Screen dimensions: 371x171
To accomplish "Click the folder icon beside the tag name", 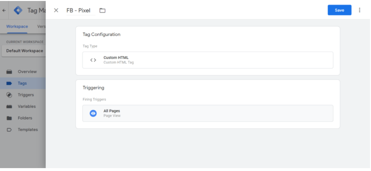I will [102, 10].
